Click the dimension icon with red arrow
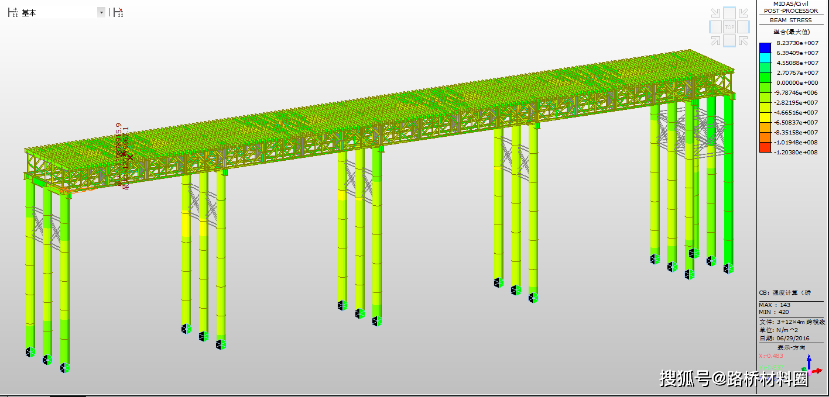829x397 pixels. (x=118, y=12)
